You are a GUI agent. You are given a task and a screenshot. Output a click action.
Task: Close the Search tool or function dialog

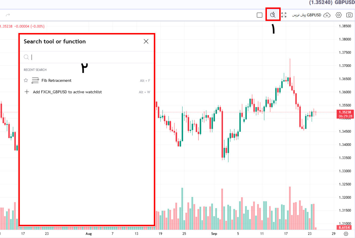point(146,41)
